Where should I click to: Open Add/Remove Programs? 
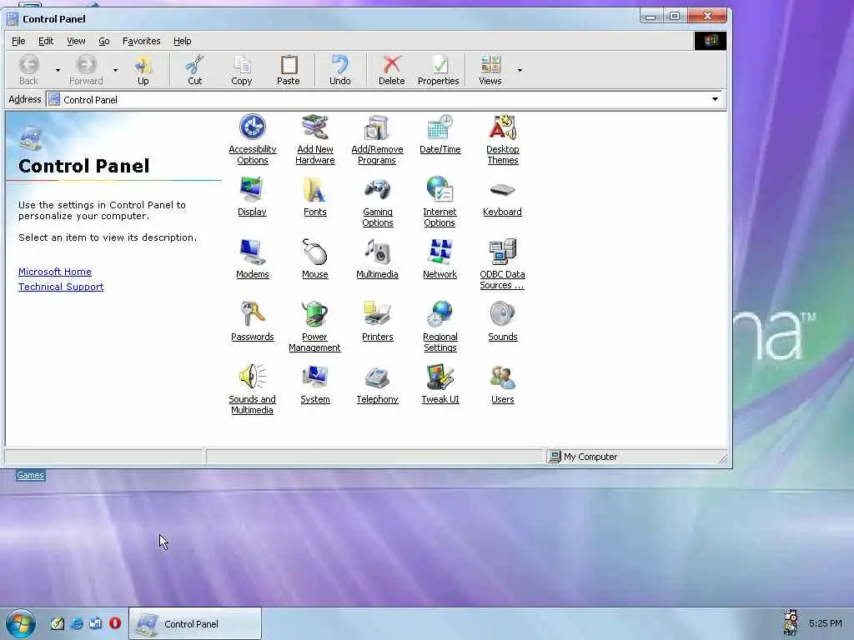coord(377,139)
